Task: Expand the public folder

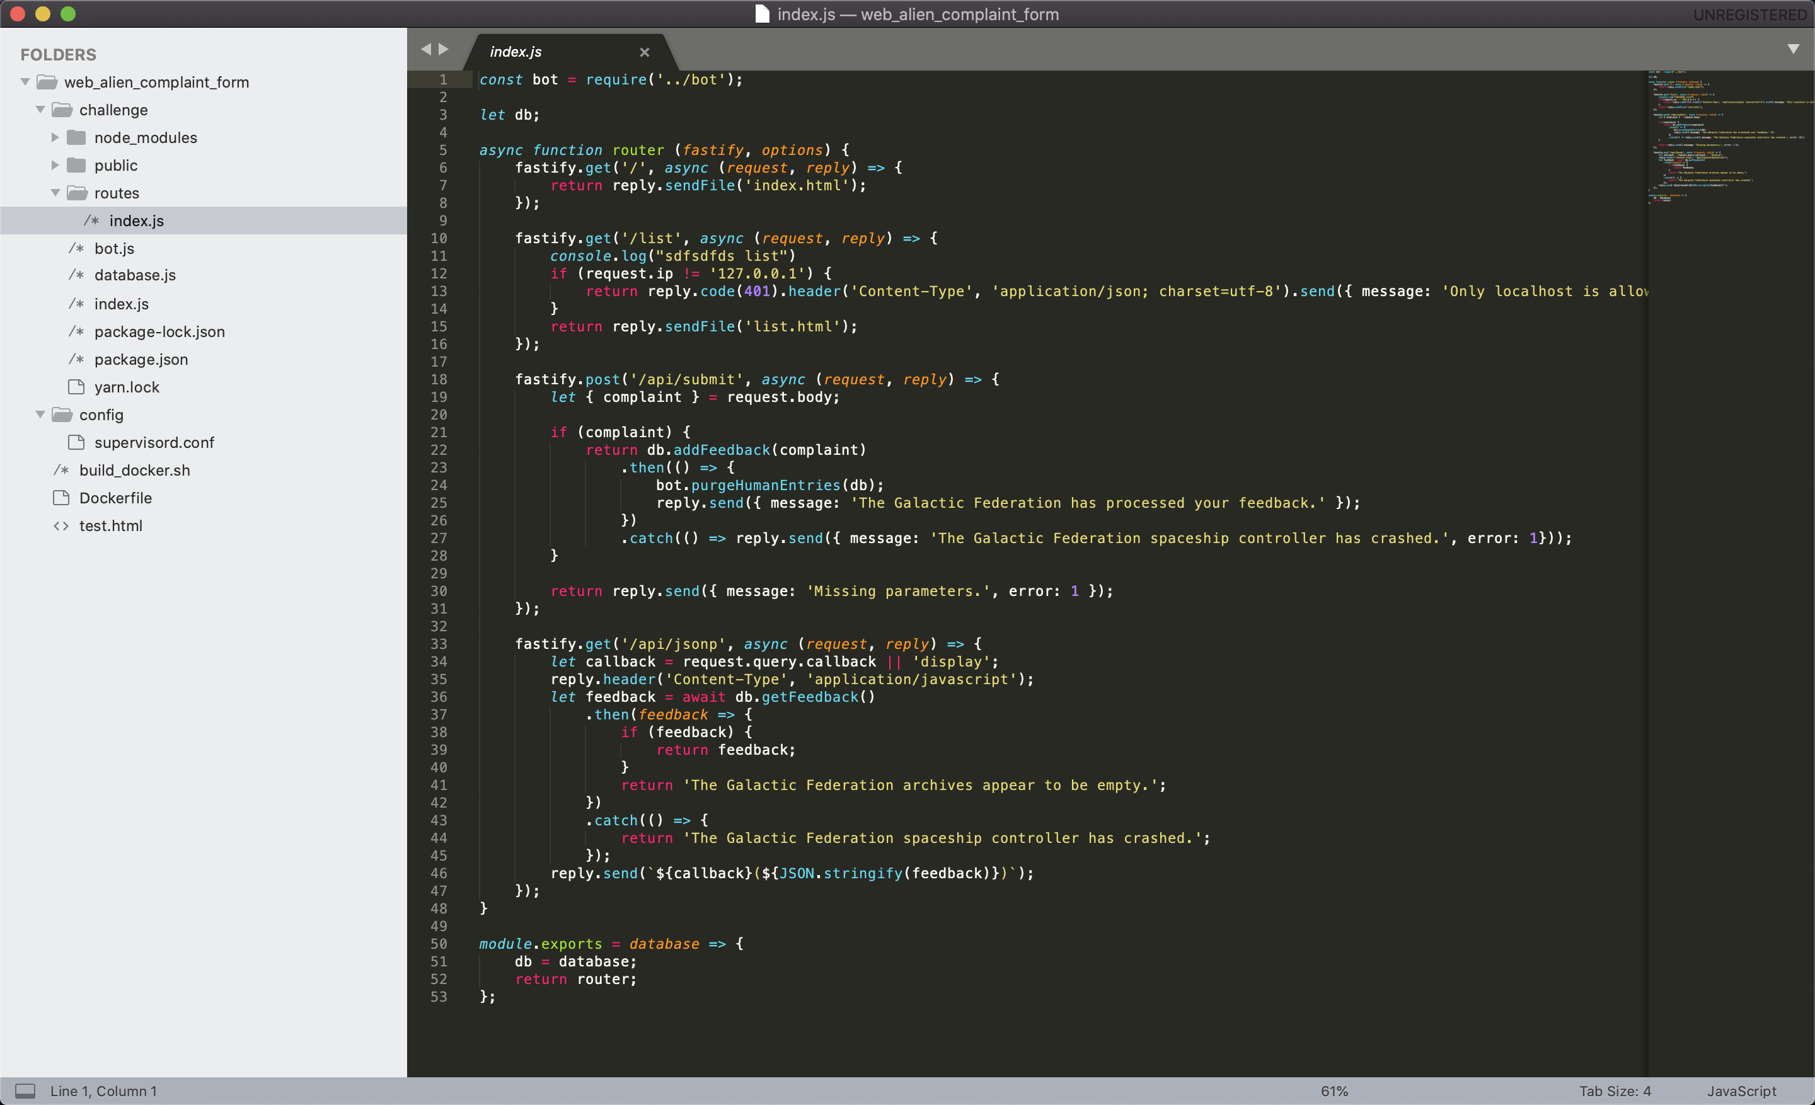Action: (x=55, y=165)
